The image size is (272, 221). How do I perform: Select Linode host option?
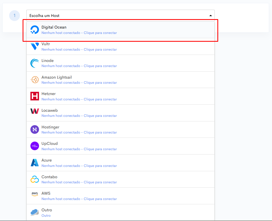(120, 63)
